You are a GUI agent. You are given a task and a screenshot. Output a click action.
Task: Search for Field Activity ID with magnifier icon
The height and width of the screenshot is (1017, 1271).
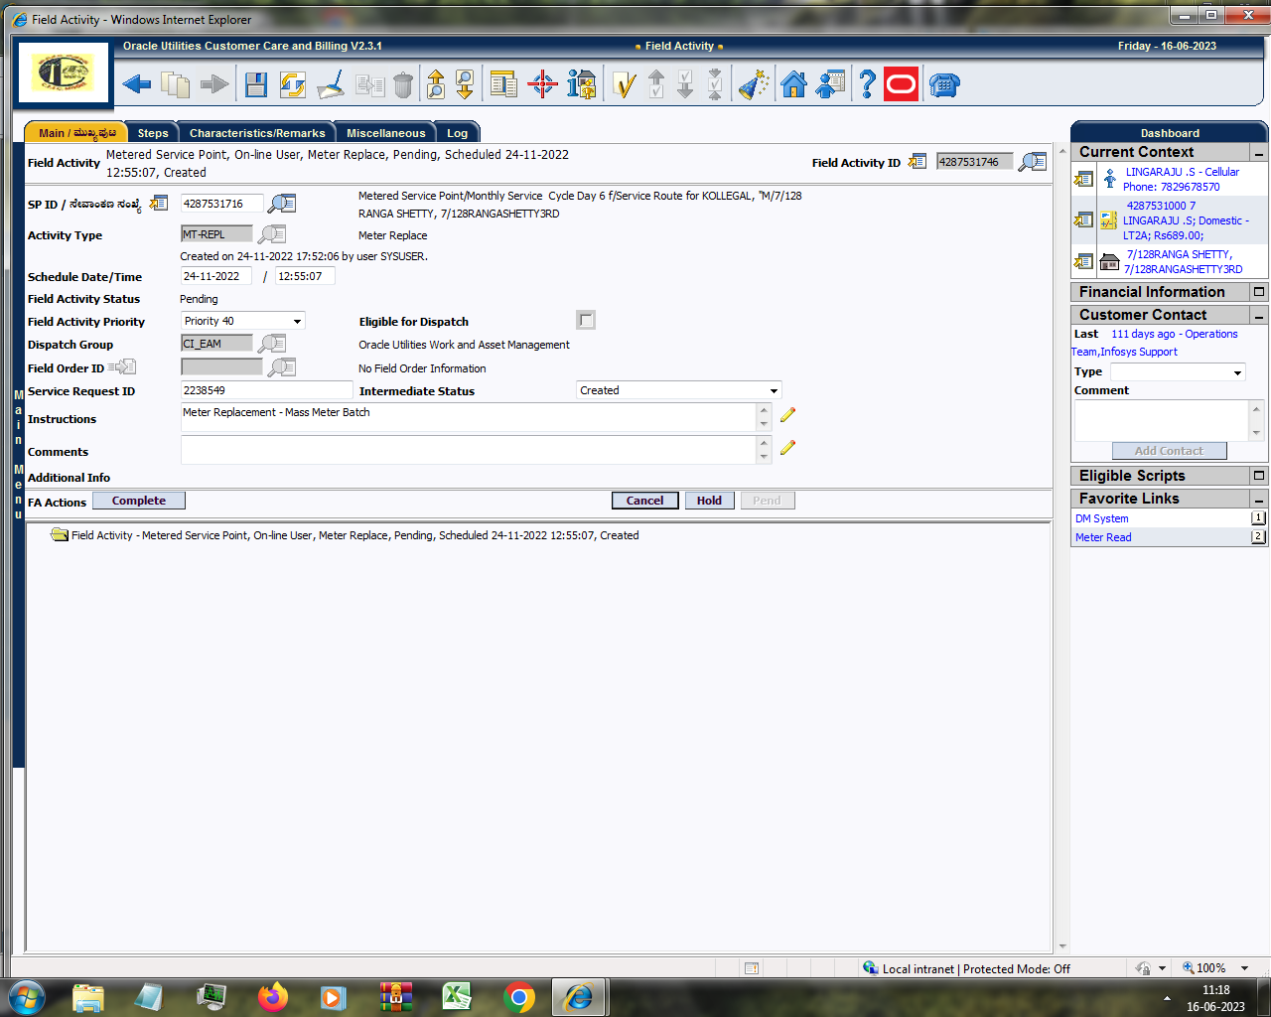click(1033, 162)
